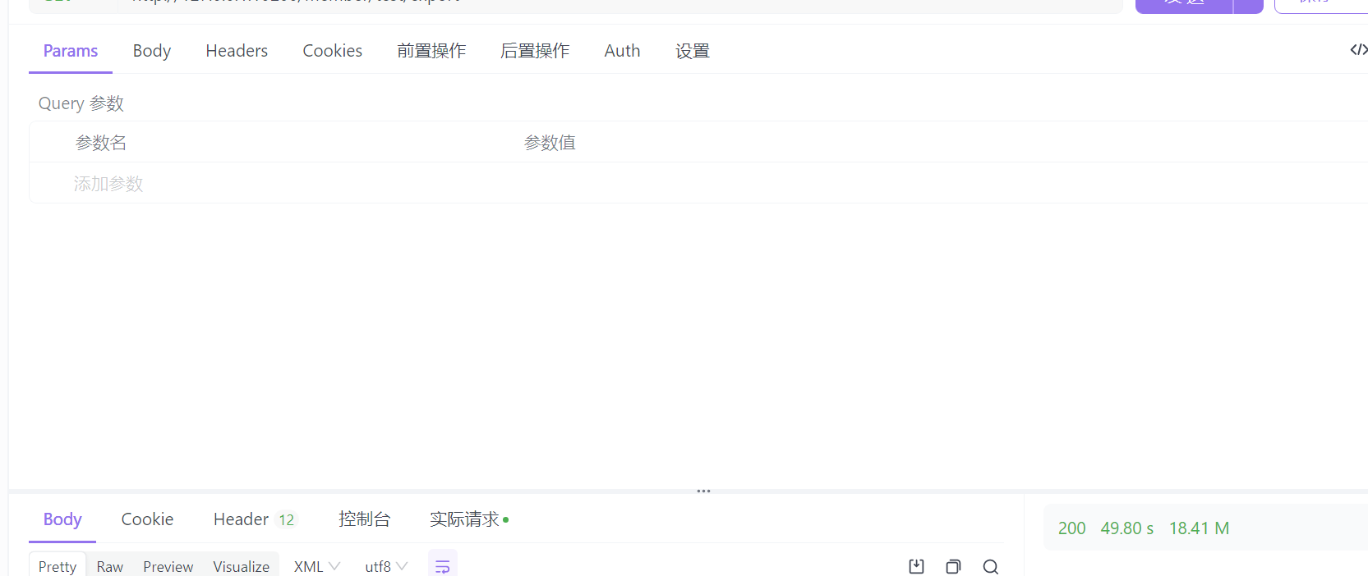1368x576 pixels.
Task: Open the code generation icon
Action: [x=1359, y=50]
